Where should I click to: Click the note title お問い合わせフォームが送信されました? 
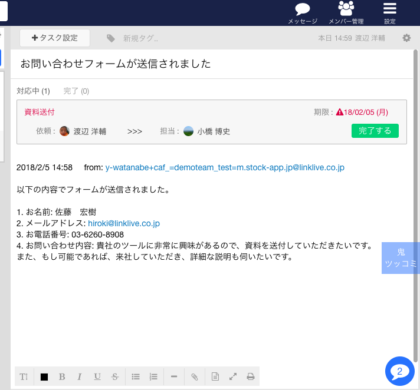tap(116, 64)
